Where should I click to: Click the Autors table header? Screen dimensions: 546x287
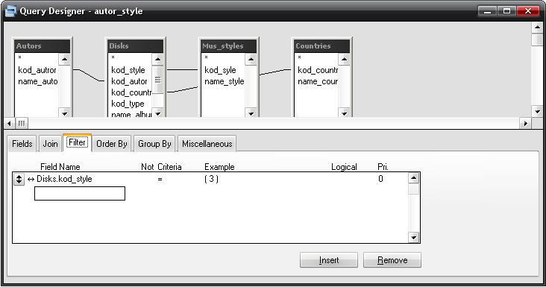[x=43, y=46]
